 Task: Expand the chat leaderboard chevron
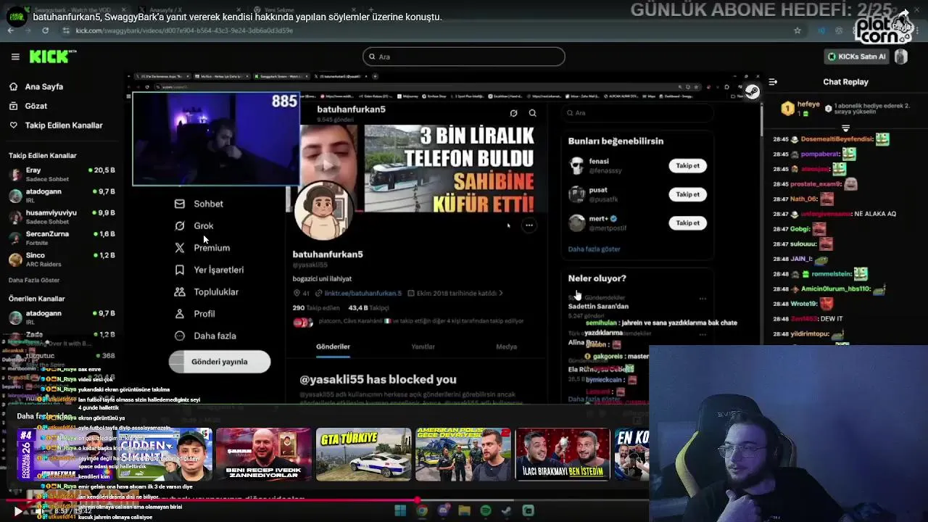845,128
